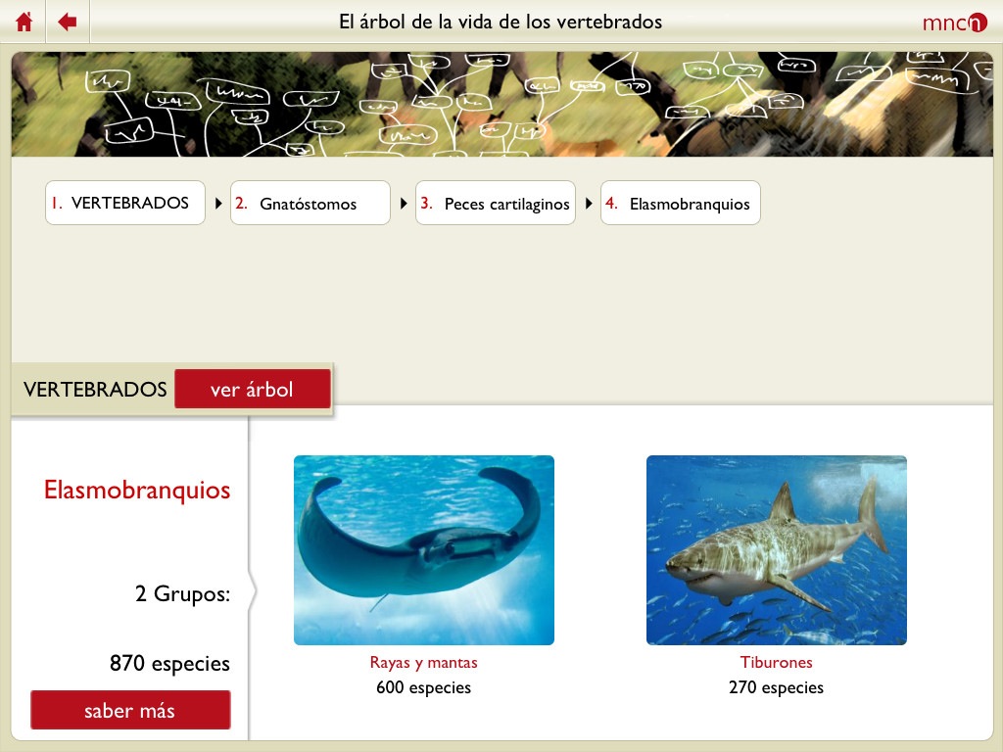
Task: Tap the page title about vertebrados
Action: pyautogui.click(x=501, y=22)
